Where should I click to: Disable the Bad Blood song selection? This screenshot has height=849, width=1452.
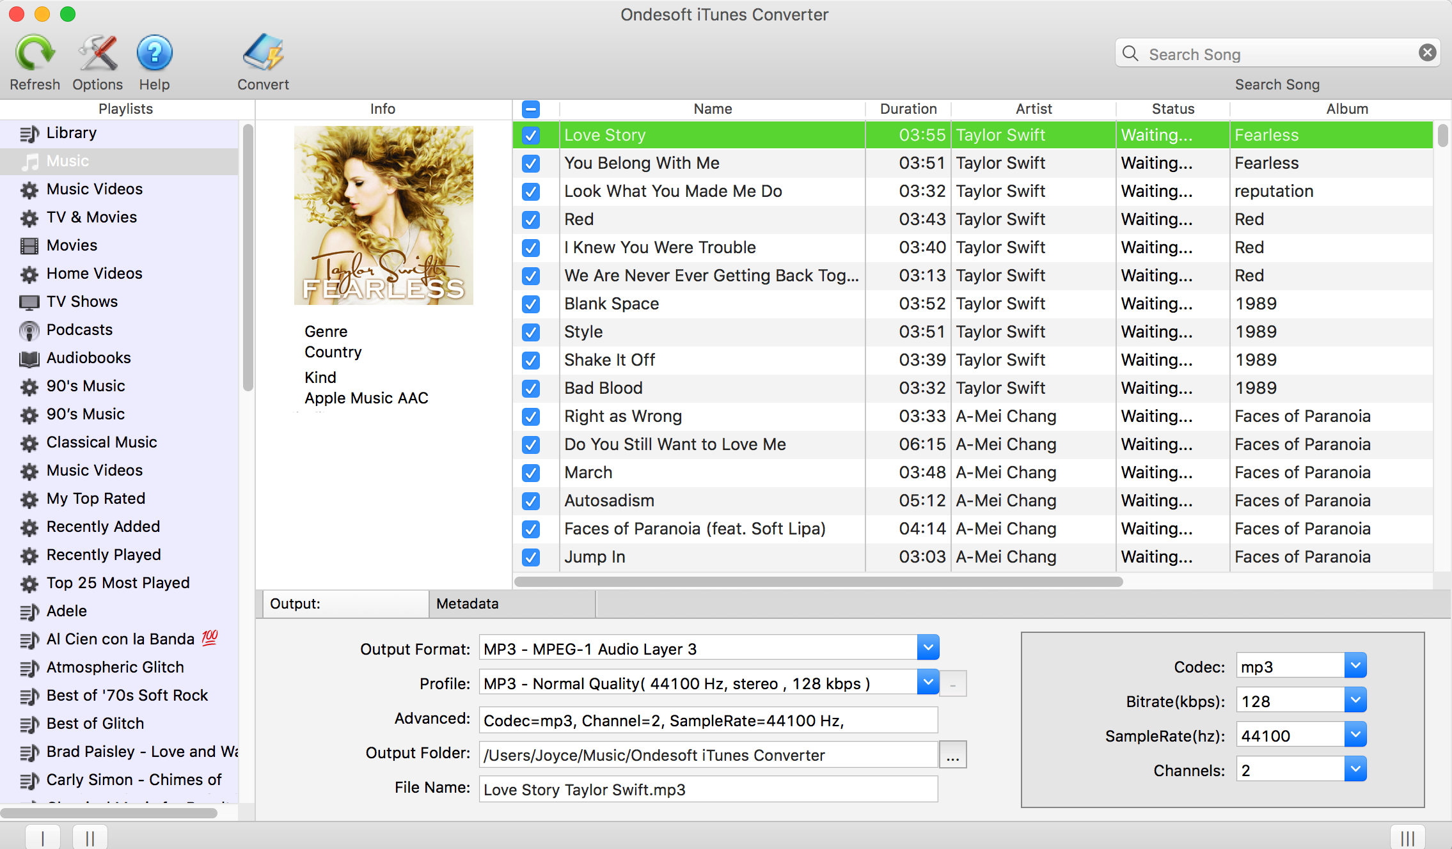532,387
